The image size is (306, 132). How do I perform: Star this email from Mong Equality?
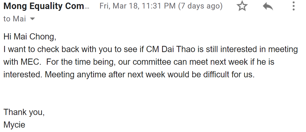(242, 6)
